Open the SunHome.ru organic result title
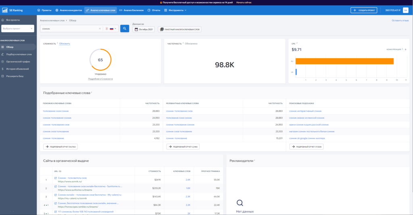The image size is (413, 215). pyautogui.click(x=90, y=186)
